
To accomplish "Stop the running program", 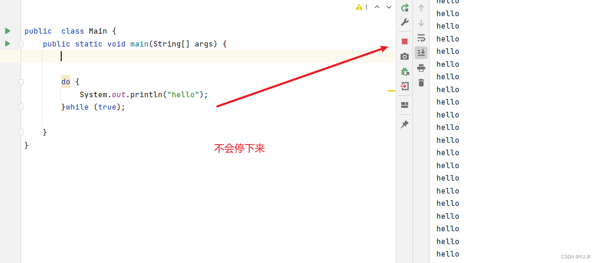I will click(x=405, y=41).
